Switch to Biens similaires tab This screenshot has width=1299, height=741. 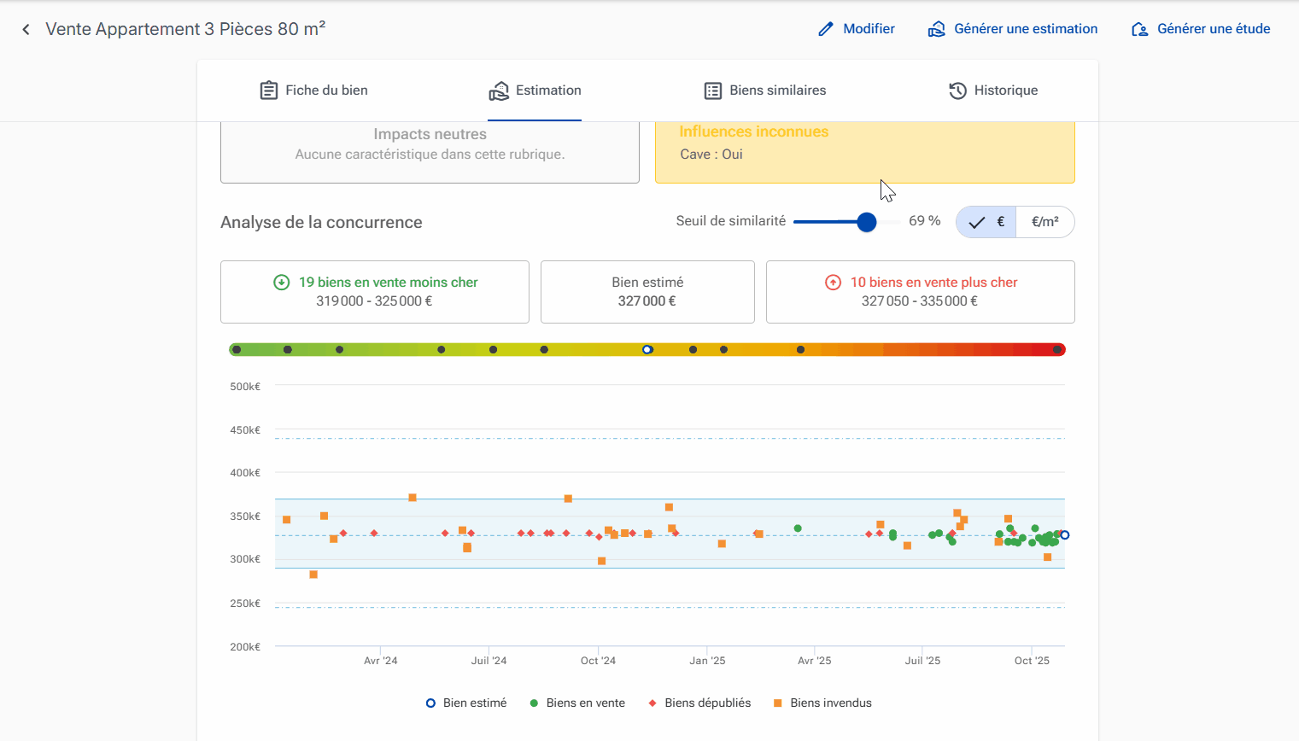764,90
